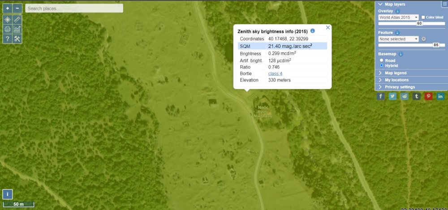The width and height of the screenshot is (448, 210).
Task: Select the ruler measurement tool
Action: point(17,20)
